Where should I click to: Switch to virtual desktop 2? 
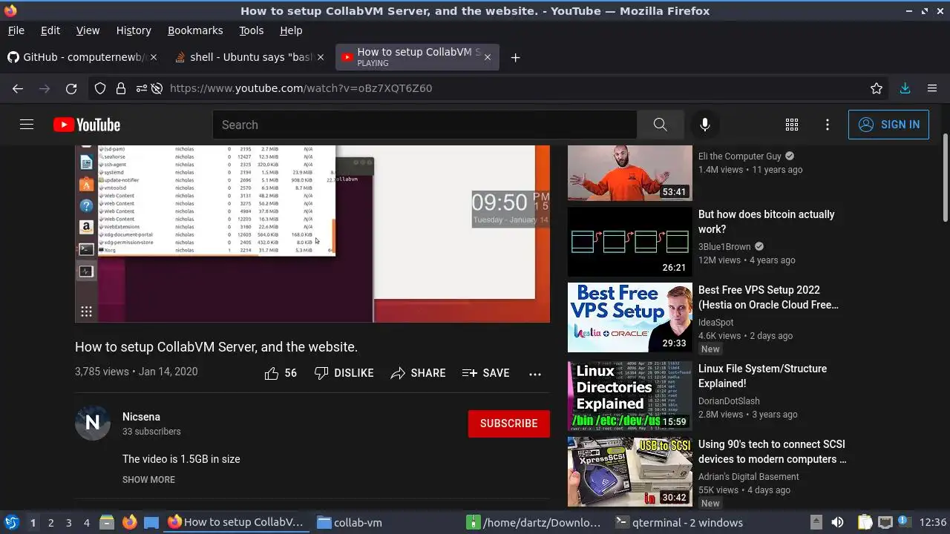[50, 523]
